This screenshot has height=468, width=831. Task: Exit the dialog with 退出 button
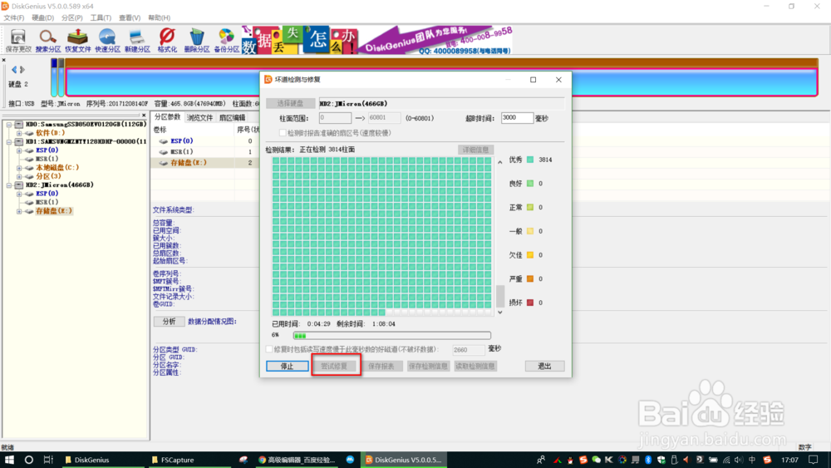pyautogui.click(x=544, y=367)
